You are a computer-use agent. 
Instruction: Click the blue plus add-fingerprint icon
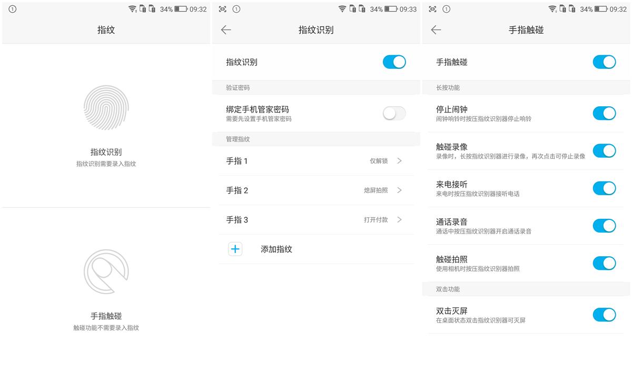[235, 249]
